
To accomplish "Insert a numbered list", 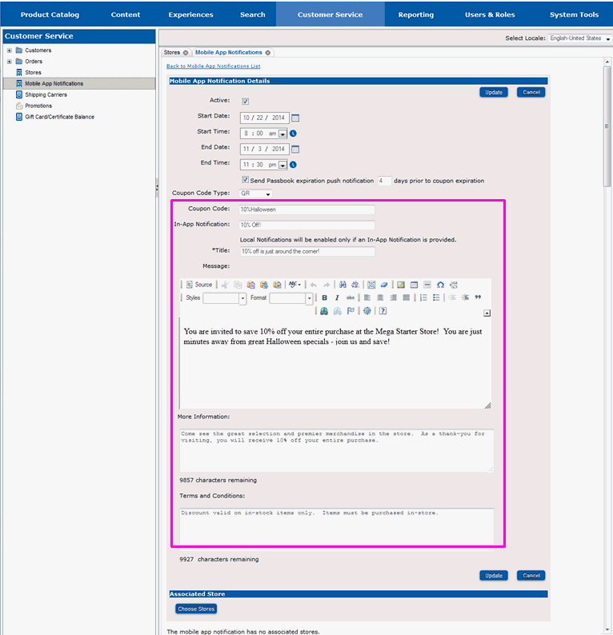I will [423, 298].
